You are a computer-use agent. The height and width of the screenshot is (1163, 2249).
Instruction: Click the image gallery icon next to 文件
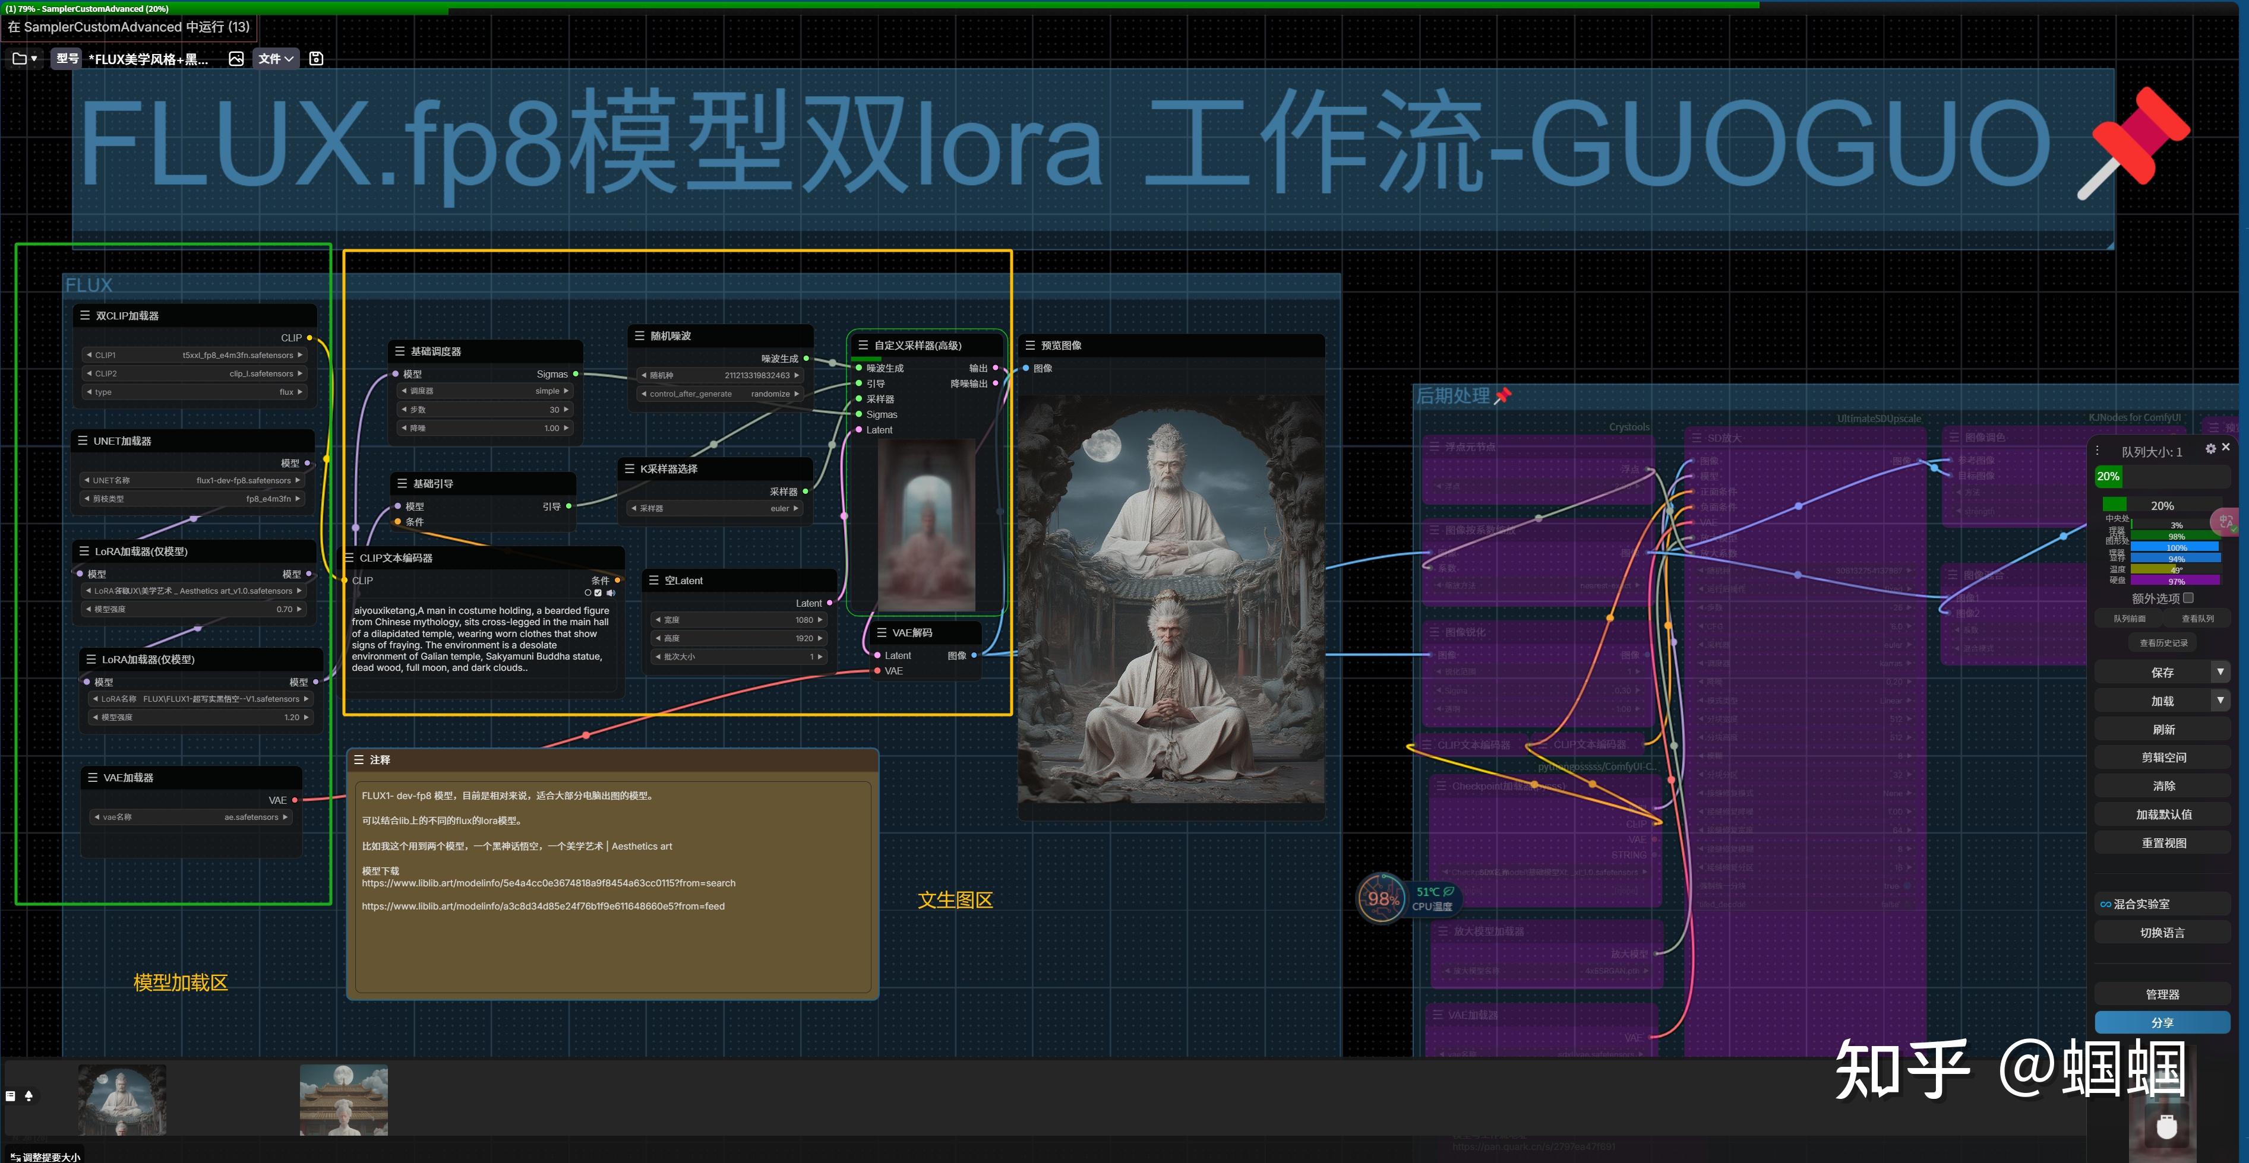236,58
